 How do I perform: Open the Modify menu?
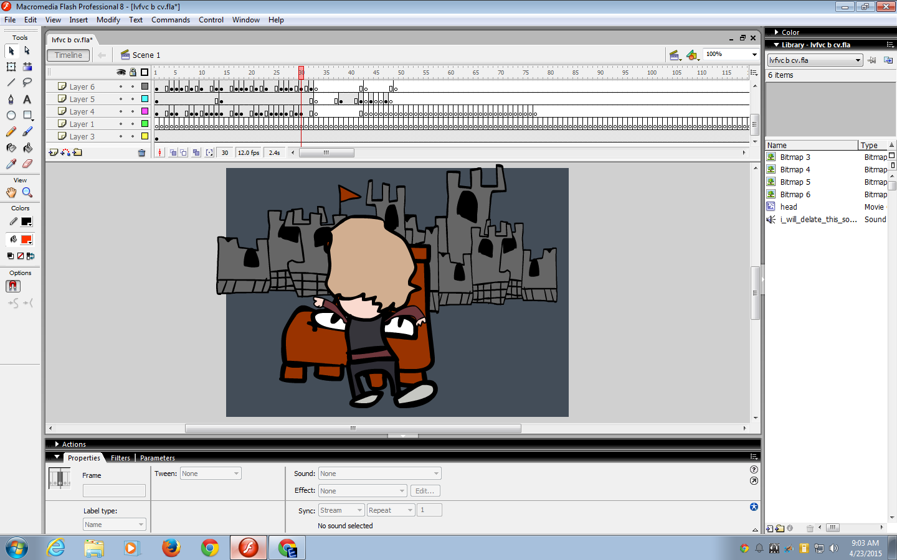(x=108, y=20)
